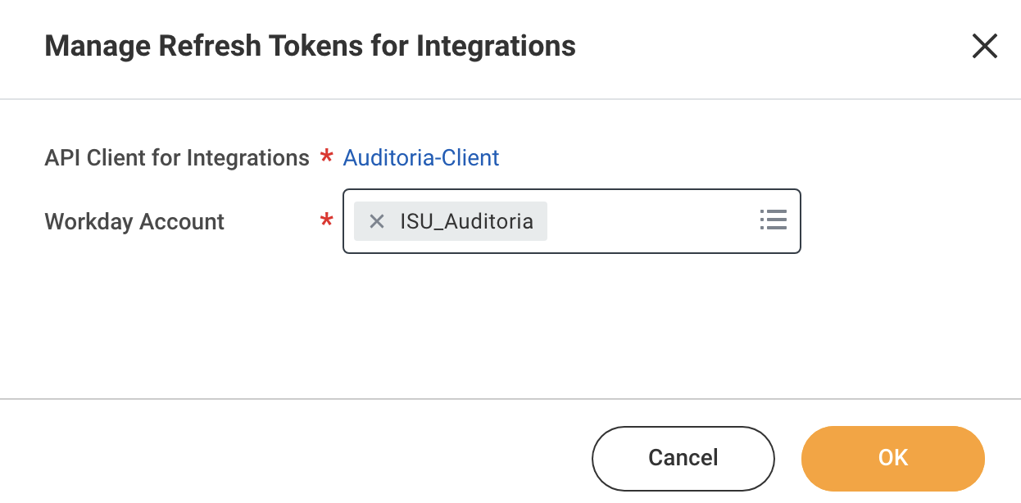Select the list browse icon beside account field
The width and height of the screenshot is (1021, 503).
pos(773,220)
